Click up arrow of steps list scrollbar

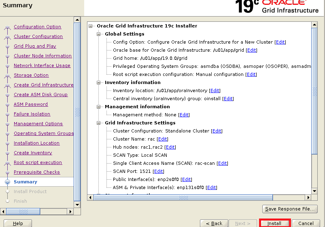(x=77, y=20)
